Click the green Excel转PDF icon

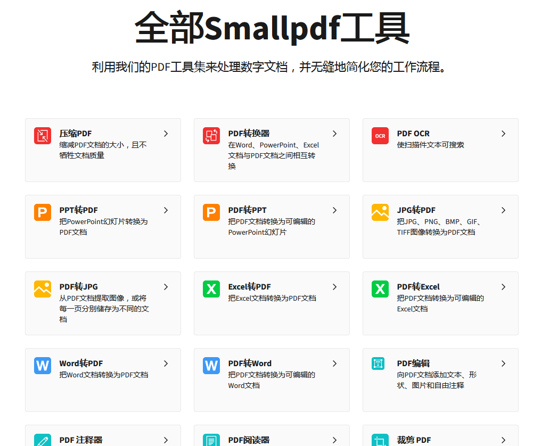(211, 289)
